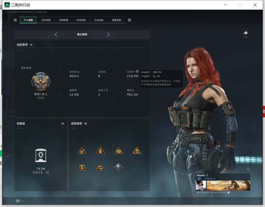
Task: Select the third badge in the top row
Action: [x=119, y=151]
